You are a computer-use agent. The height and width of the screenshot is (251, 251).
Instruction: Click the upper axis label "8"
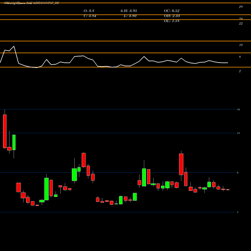click(x=240, y=57)
